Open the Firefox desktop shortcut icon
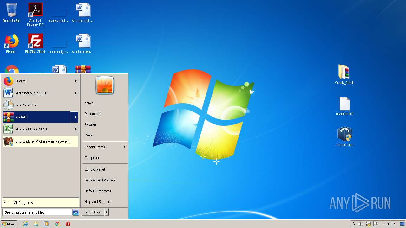Image resolution: width=406 pixels, height=228 pixels. 11,44
